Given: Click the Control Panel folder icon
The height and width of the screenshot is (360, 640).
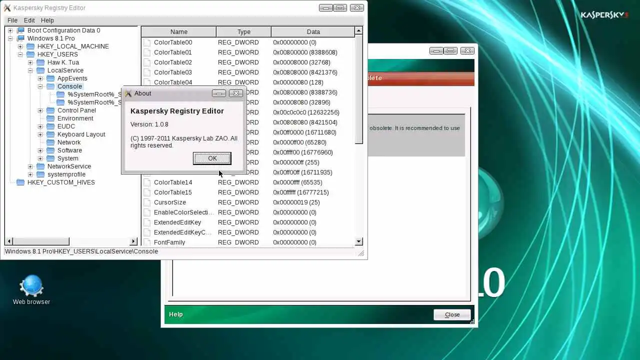Looking at the screenshot, I should click(x=50, y=110).
